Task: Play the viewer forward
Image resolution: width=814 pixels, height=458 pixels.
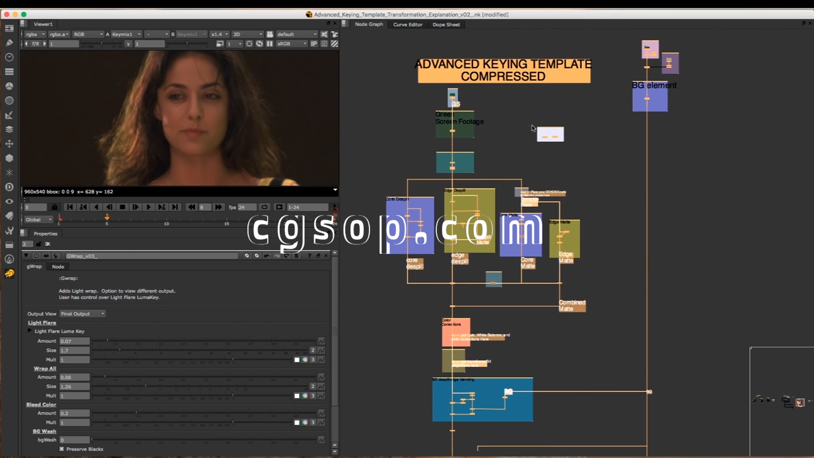Action: pyautogui.click(x=148, y=207)
